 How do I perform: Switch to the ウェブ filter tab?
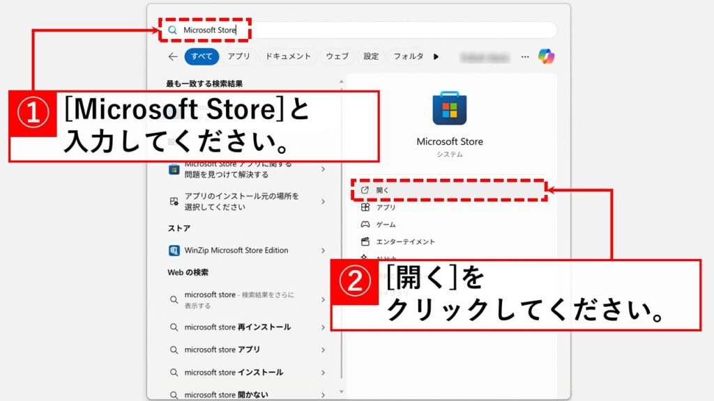(x=337, y=56)
